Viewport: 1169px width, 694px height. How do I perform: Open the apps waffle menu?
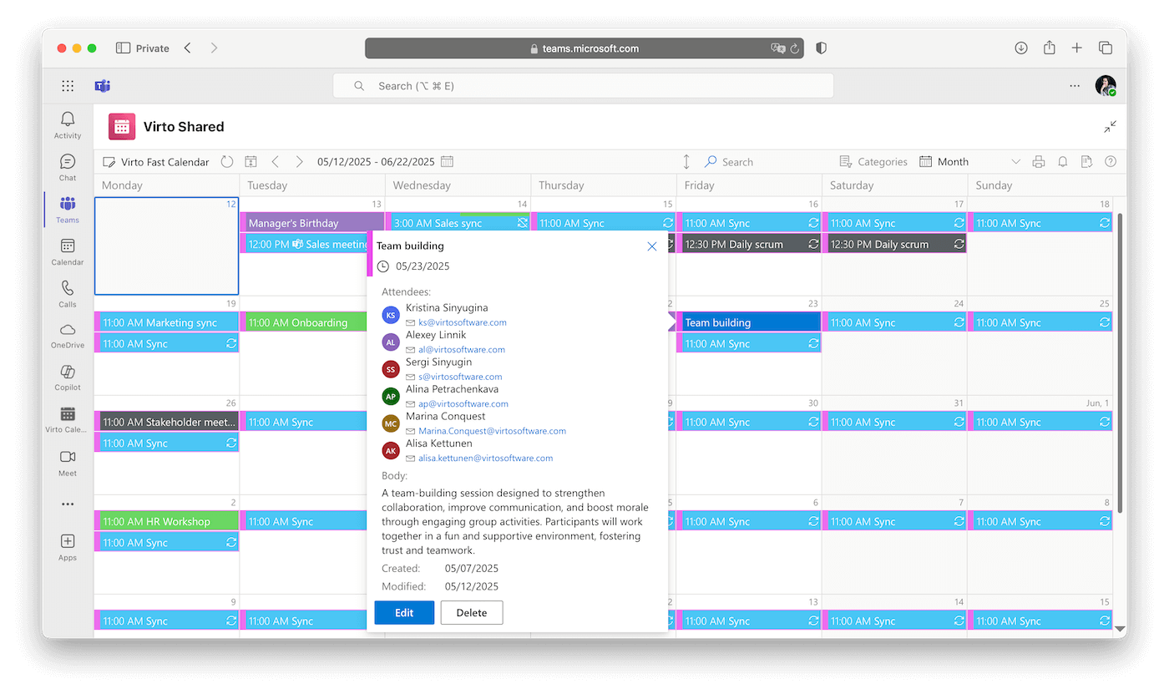(67, 85)
